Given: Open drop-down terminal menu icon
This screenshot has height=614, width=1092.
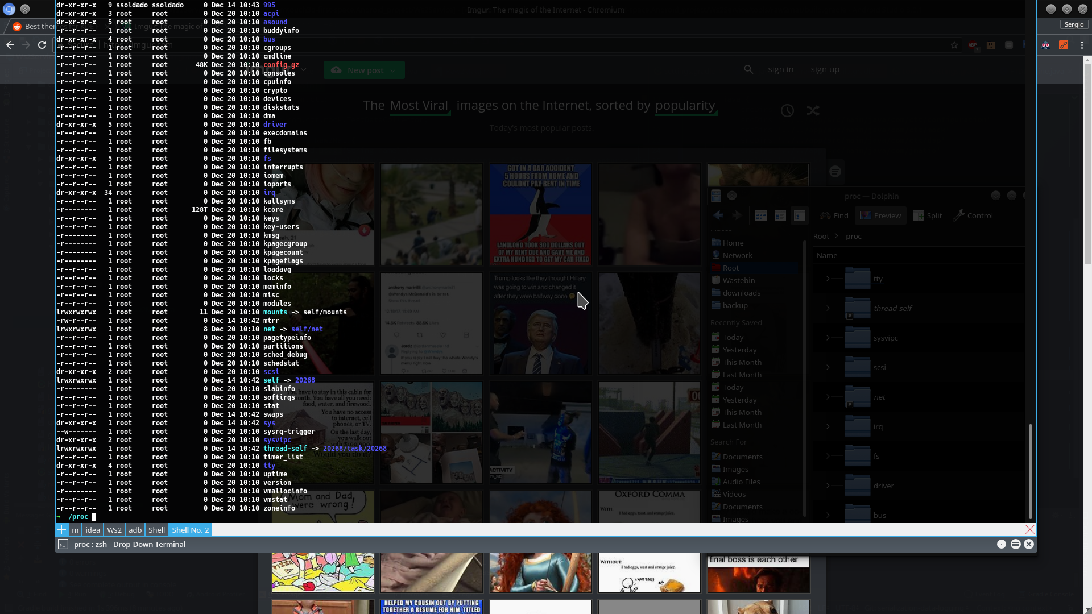Looking at the screenshot, I should coord(1016,544).
